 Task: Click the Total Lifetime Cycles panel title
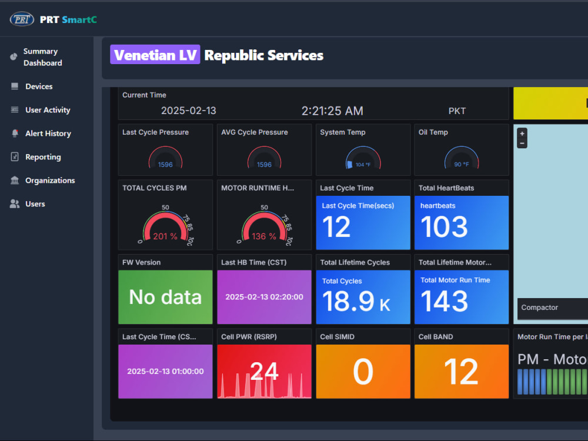point(355,262)
